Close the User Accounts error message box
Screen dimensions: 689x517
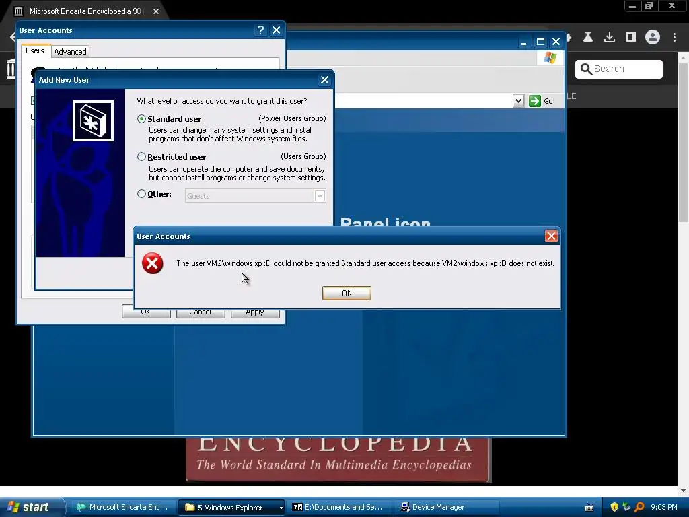(x=551, y=236)
